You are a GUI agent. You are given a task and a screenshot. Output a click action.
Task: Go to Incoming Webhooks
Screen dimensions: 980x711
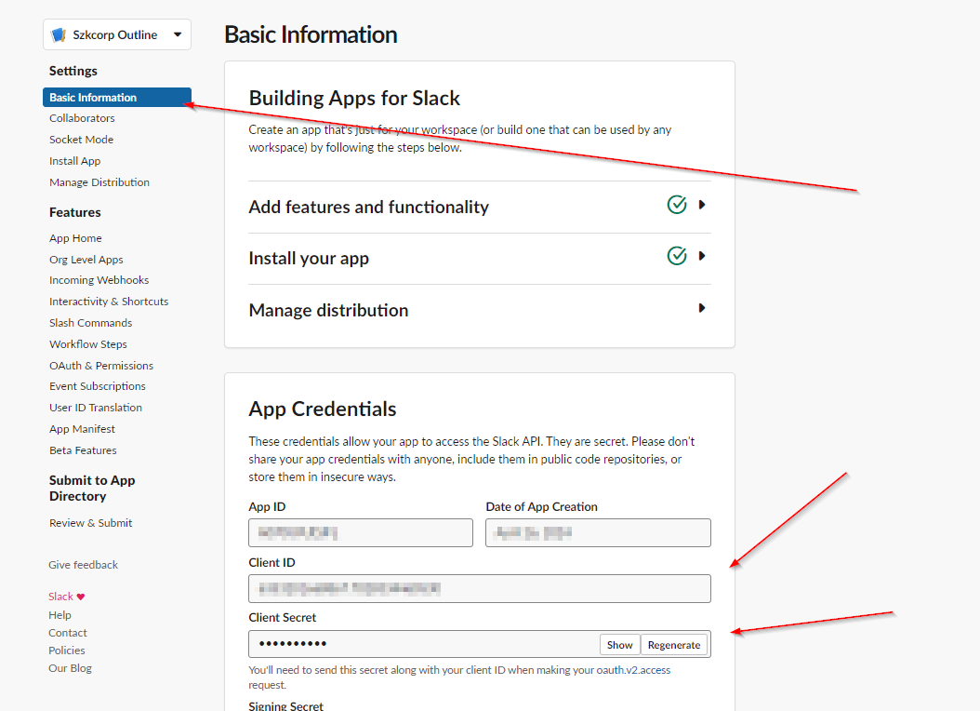[99, 280]
